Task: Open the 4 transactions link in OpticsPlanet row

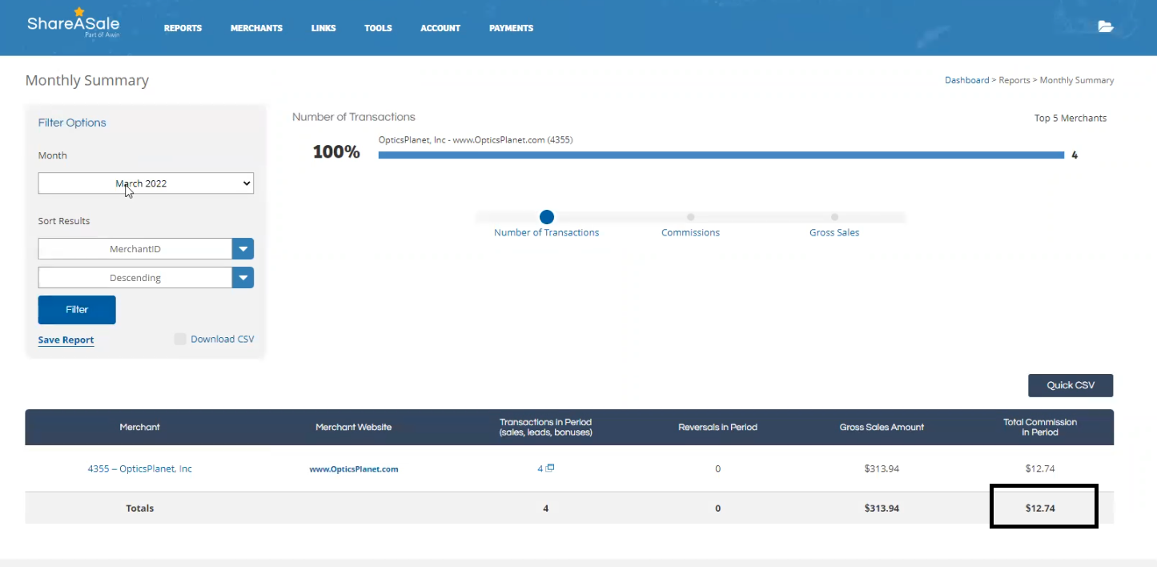Action: pyautogui.click(x=540, y=468)
